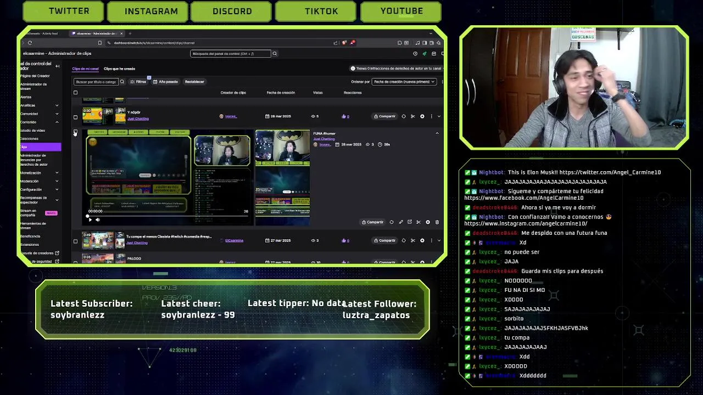Click Compartir in expanded FUNA clip
Screen dimensions: 703x395
[373, 222]
